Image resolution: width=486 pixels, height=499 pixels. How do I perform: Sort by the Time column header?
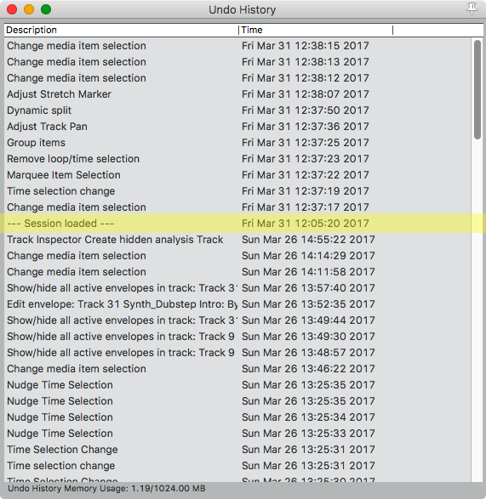(x=316, y=30)
